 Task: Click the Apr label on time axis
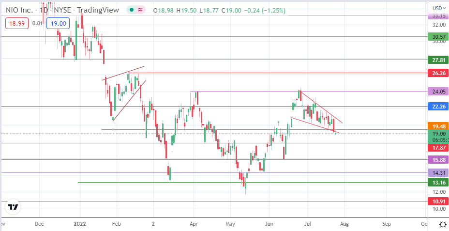point(194,224)
